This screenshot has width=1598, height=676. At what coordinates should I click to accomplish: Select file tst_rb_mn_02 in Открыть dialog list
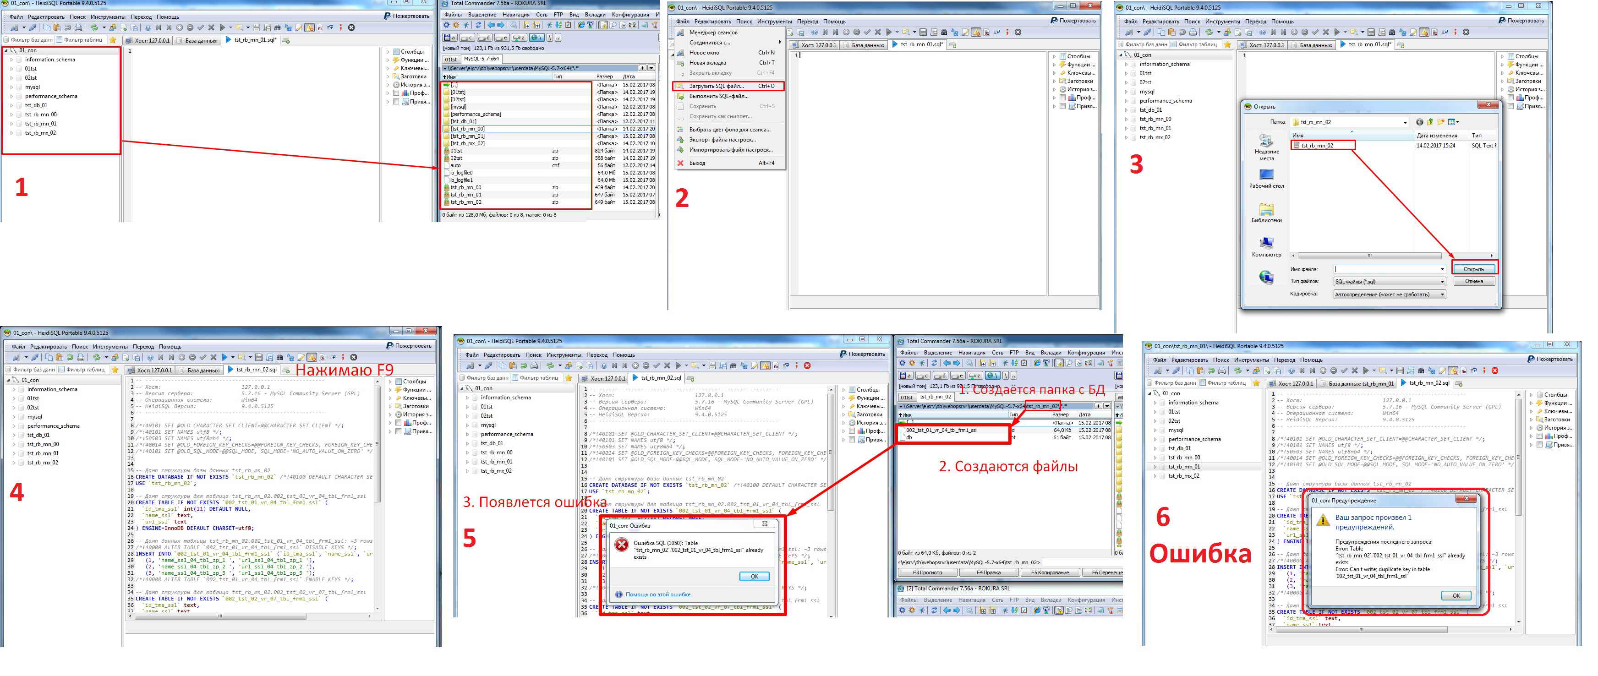(1317, 146)
